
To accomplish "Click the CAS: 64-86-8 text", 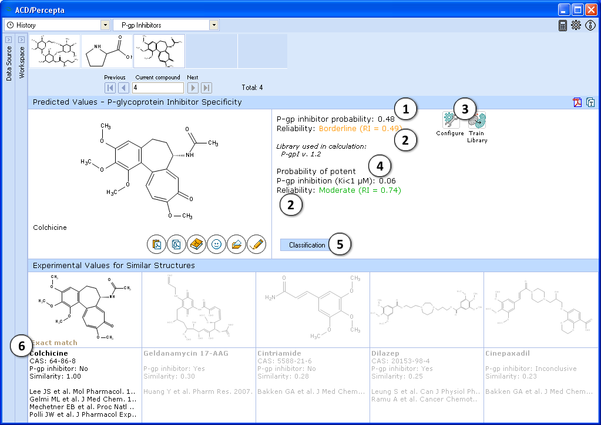I will click(52, 361).
